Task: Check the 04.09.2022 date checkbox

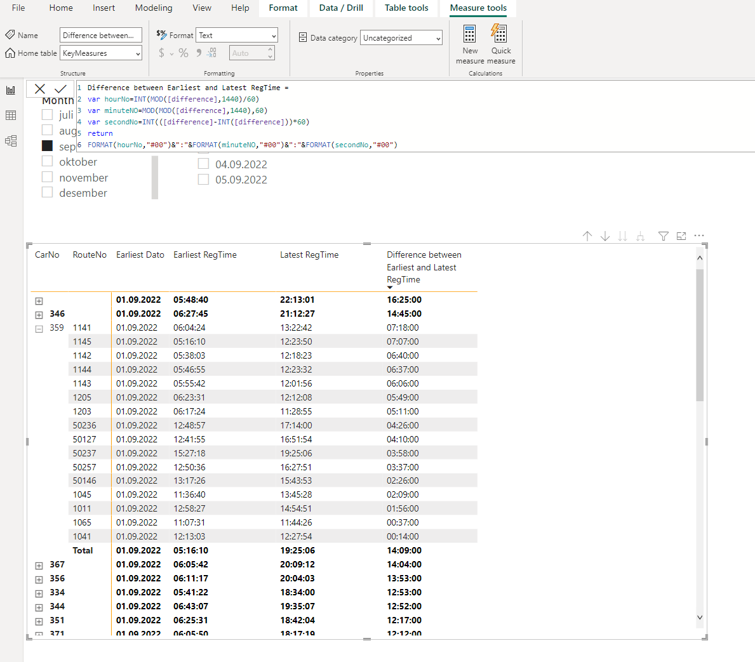Action: point(204,164)
